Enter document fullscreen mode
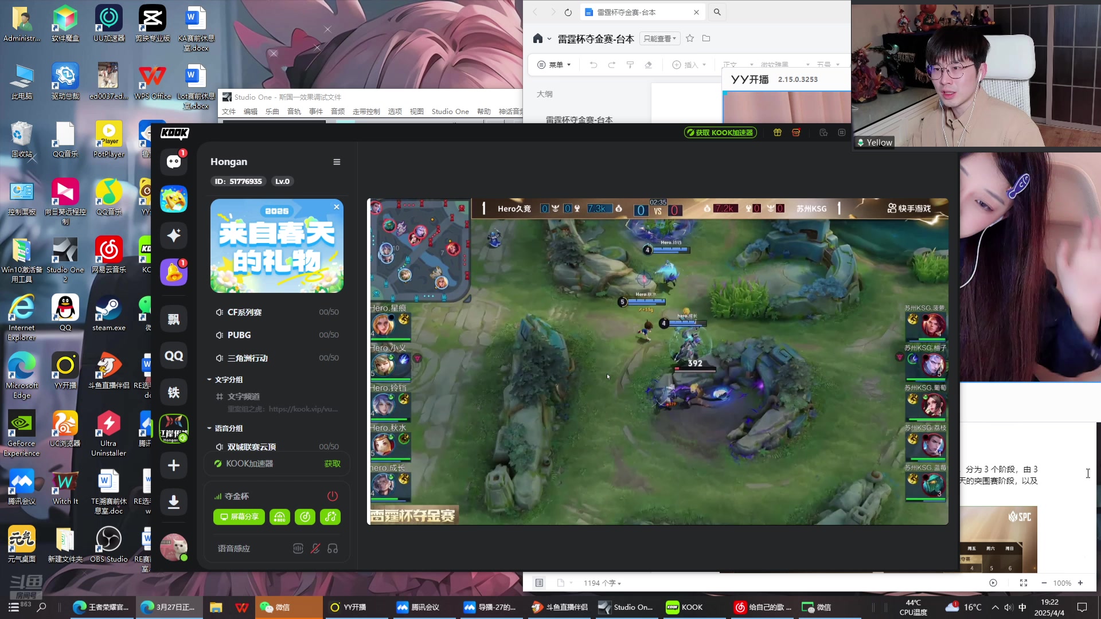Image resolution: width=1101 pixels, height=619 pixels. 1024,583
